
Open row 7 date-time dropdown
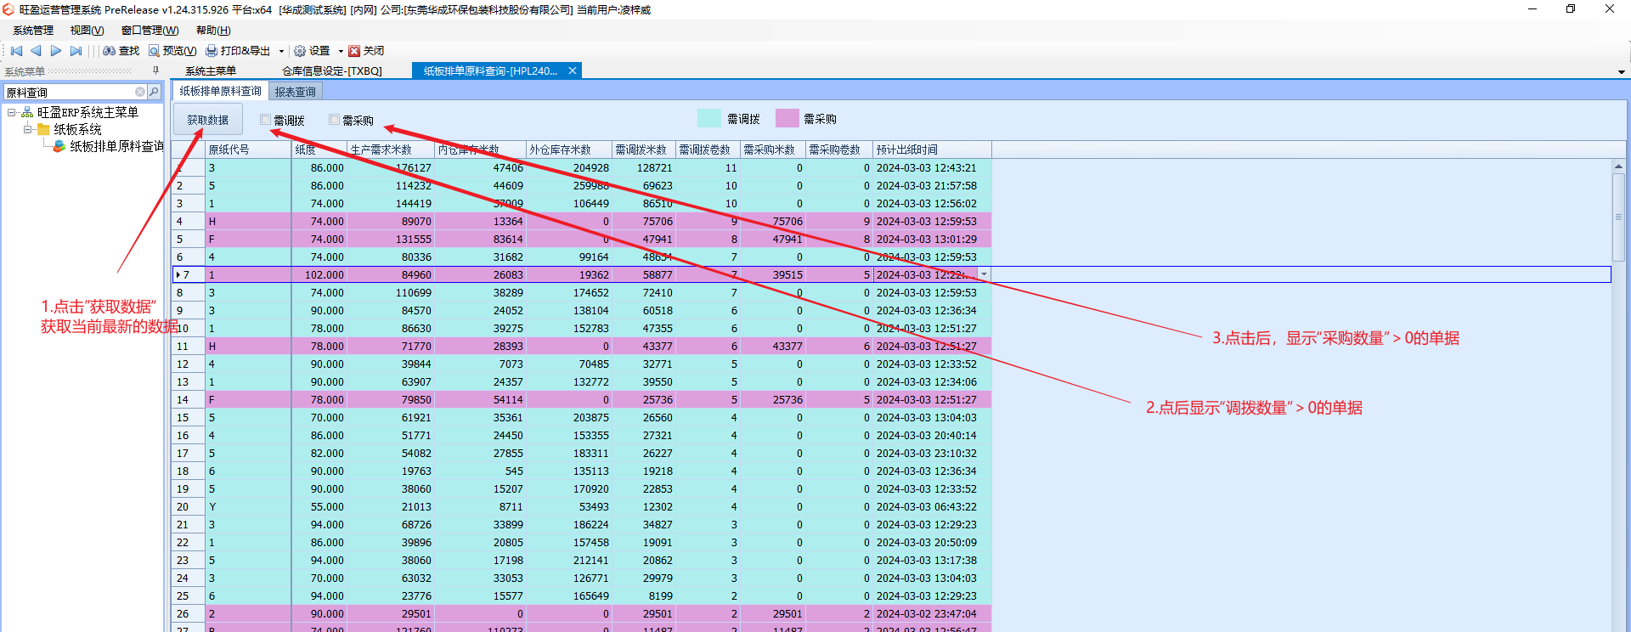point(984,274)
